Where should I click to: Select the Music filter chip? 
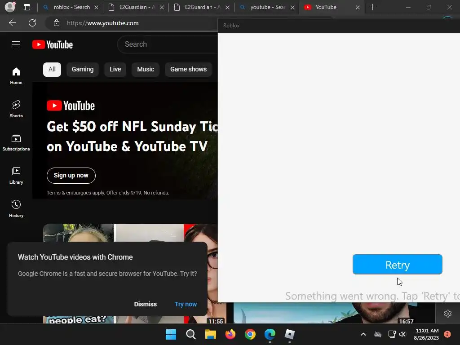coord(146,70)
